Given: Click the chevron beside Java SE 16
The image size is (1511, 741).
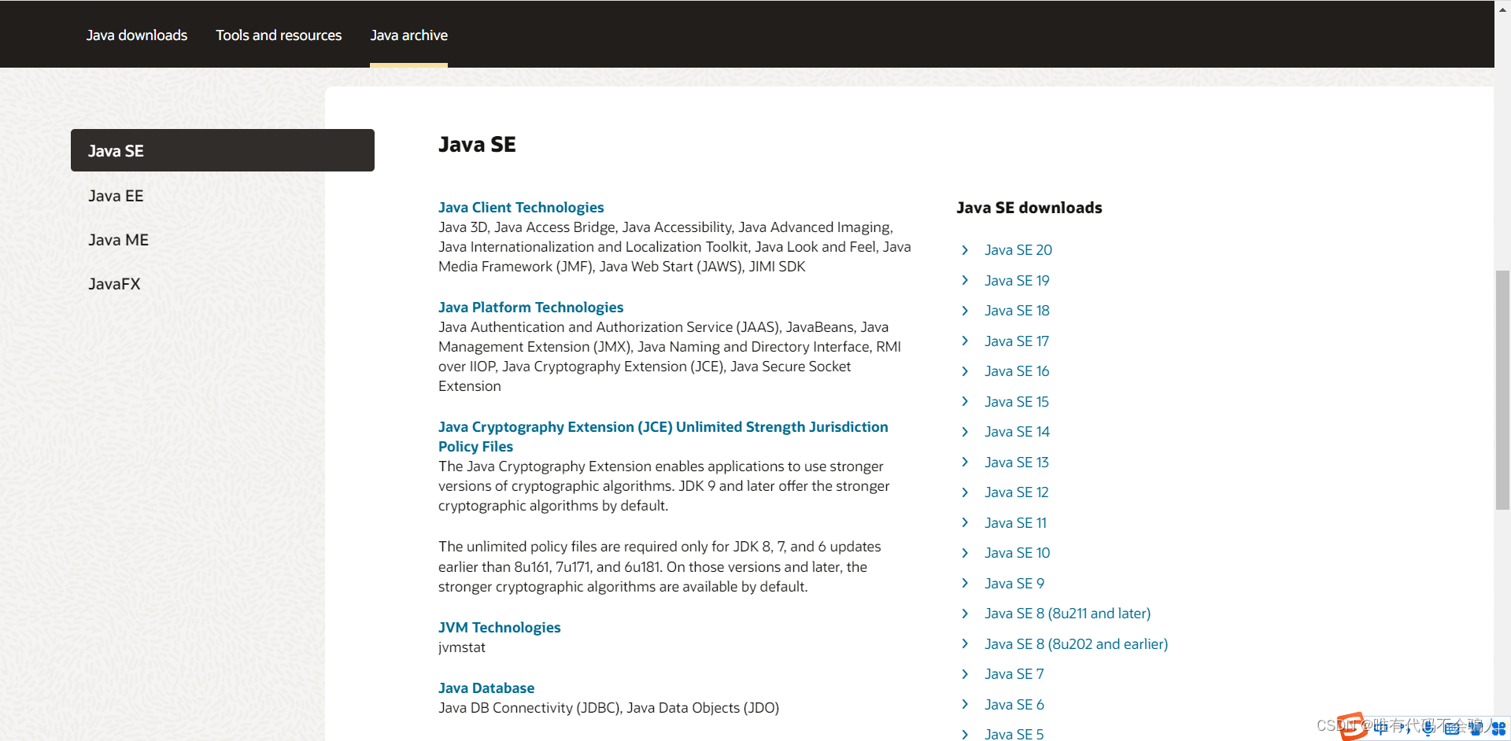Looking at the screenshot, I should click(965, 371).
